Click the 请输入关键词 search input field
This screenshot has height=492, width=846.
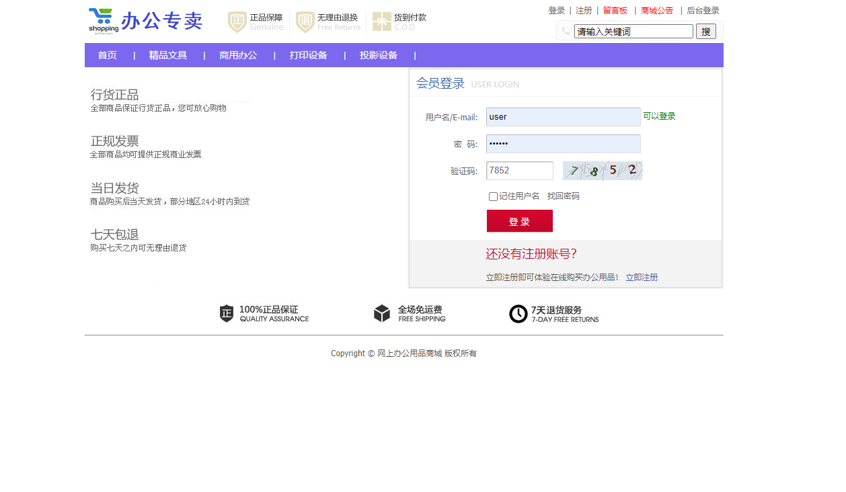tap(633, 30)
